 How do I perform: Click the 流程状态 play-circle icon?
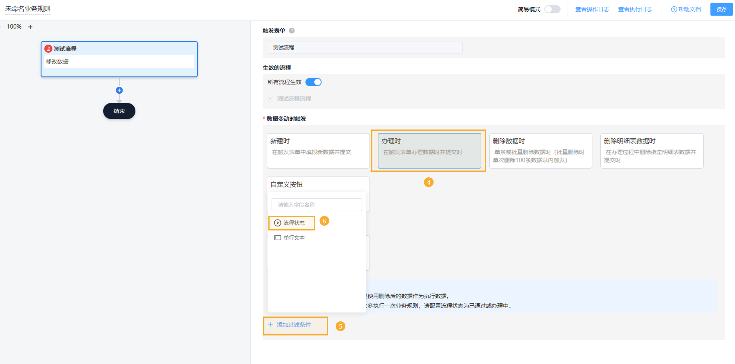(x=278, y=223)
